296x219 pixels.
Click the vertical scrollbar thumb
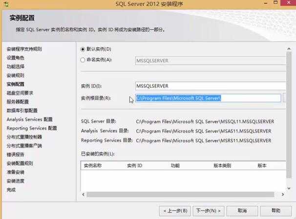click(289, 115)
